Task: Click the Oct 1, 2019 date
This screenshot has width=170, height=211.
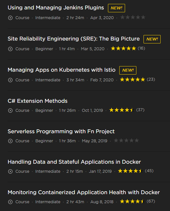Action: [x=92, y=111]
